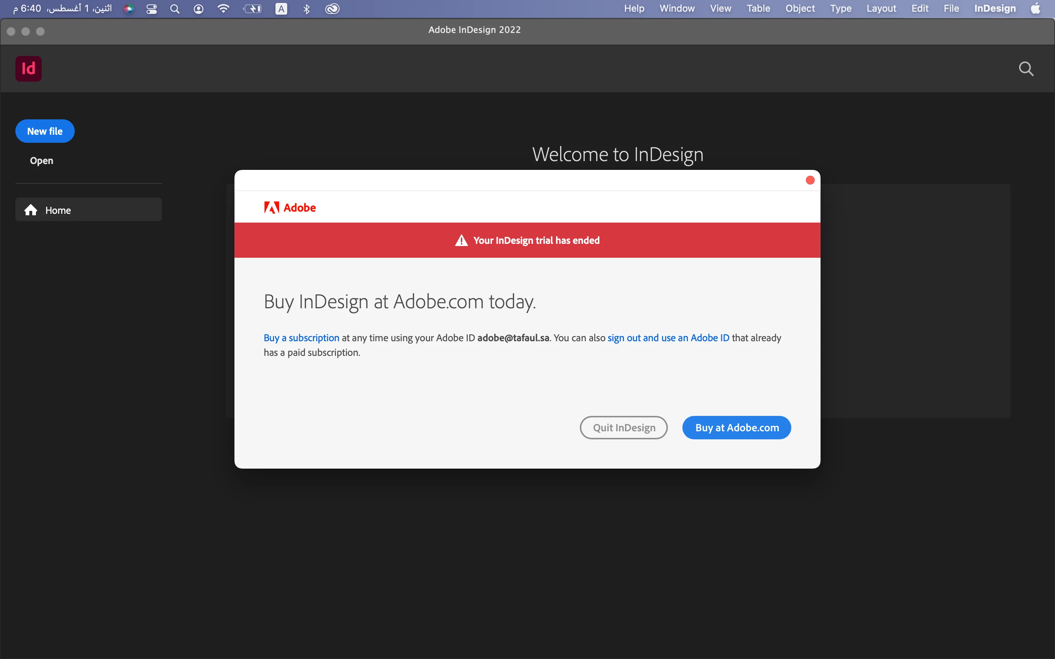Open the Apple menu
The image size is (1055, 659).
[x=1035, y=9]
